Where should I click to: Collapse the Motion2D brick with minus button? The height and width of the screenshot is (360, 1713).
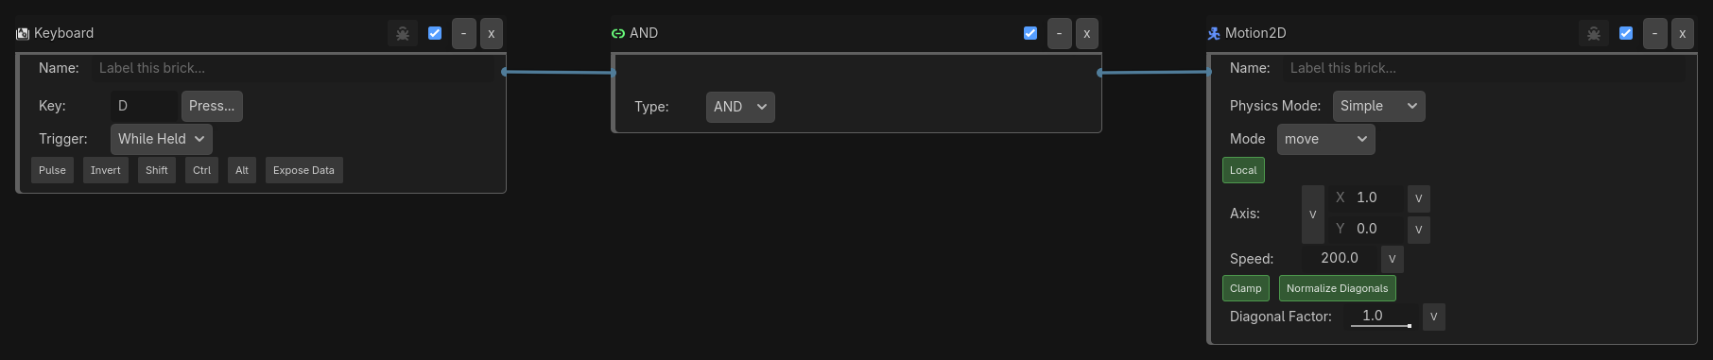pos(1654,33)
